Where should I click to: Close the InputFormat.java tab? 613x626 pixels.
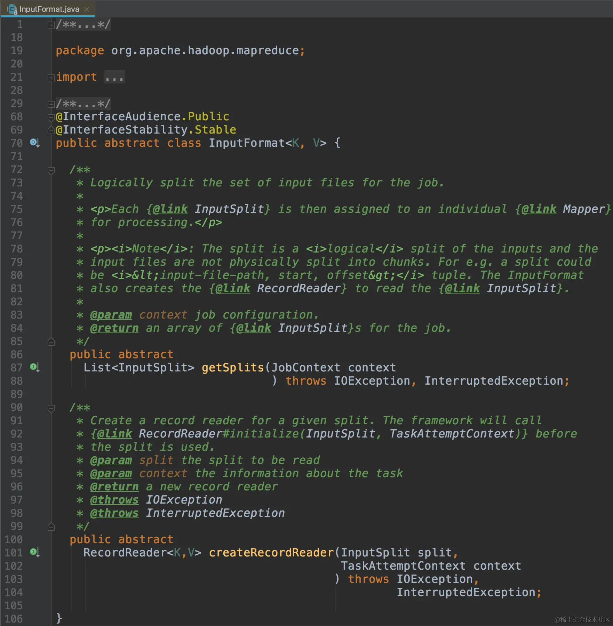click(x=87, y=9)
